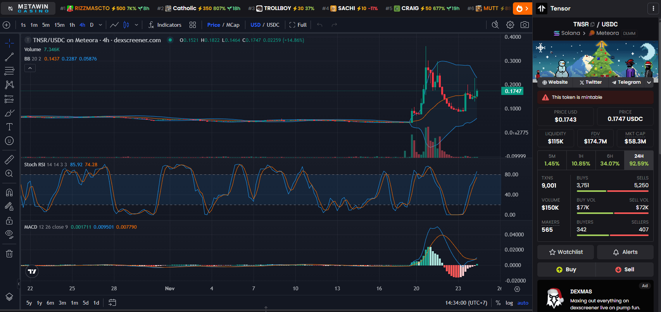Open the Tensor pair options menu
This screenshot has height=312, width=661.
click(x=654, y=8)
